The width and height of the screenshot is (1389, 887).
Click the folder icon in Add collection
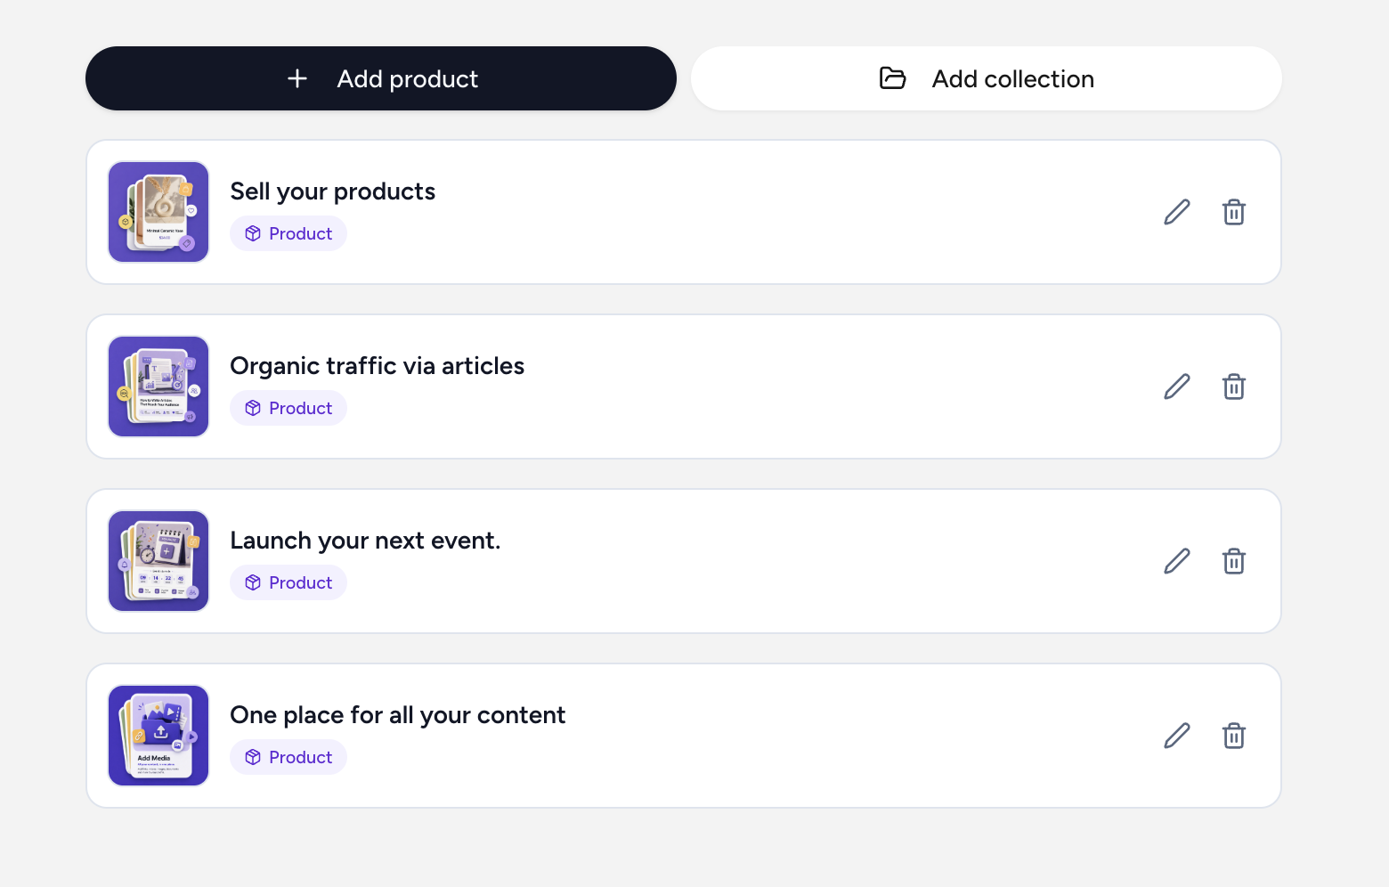tap(892, 78)
